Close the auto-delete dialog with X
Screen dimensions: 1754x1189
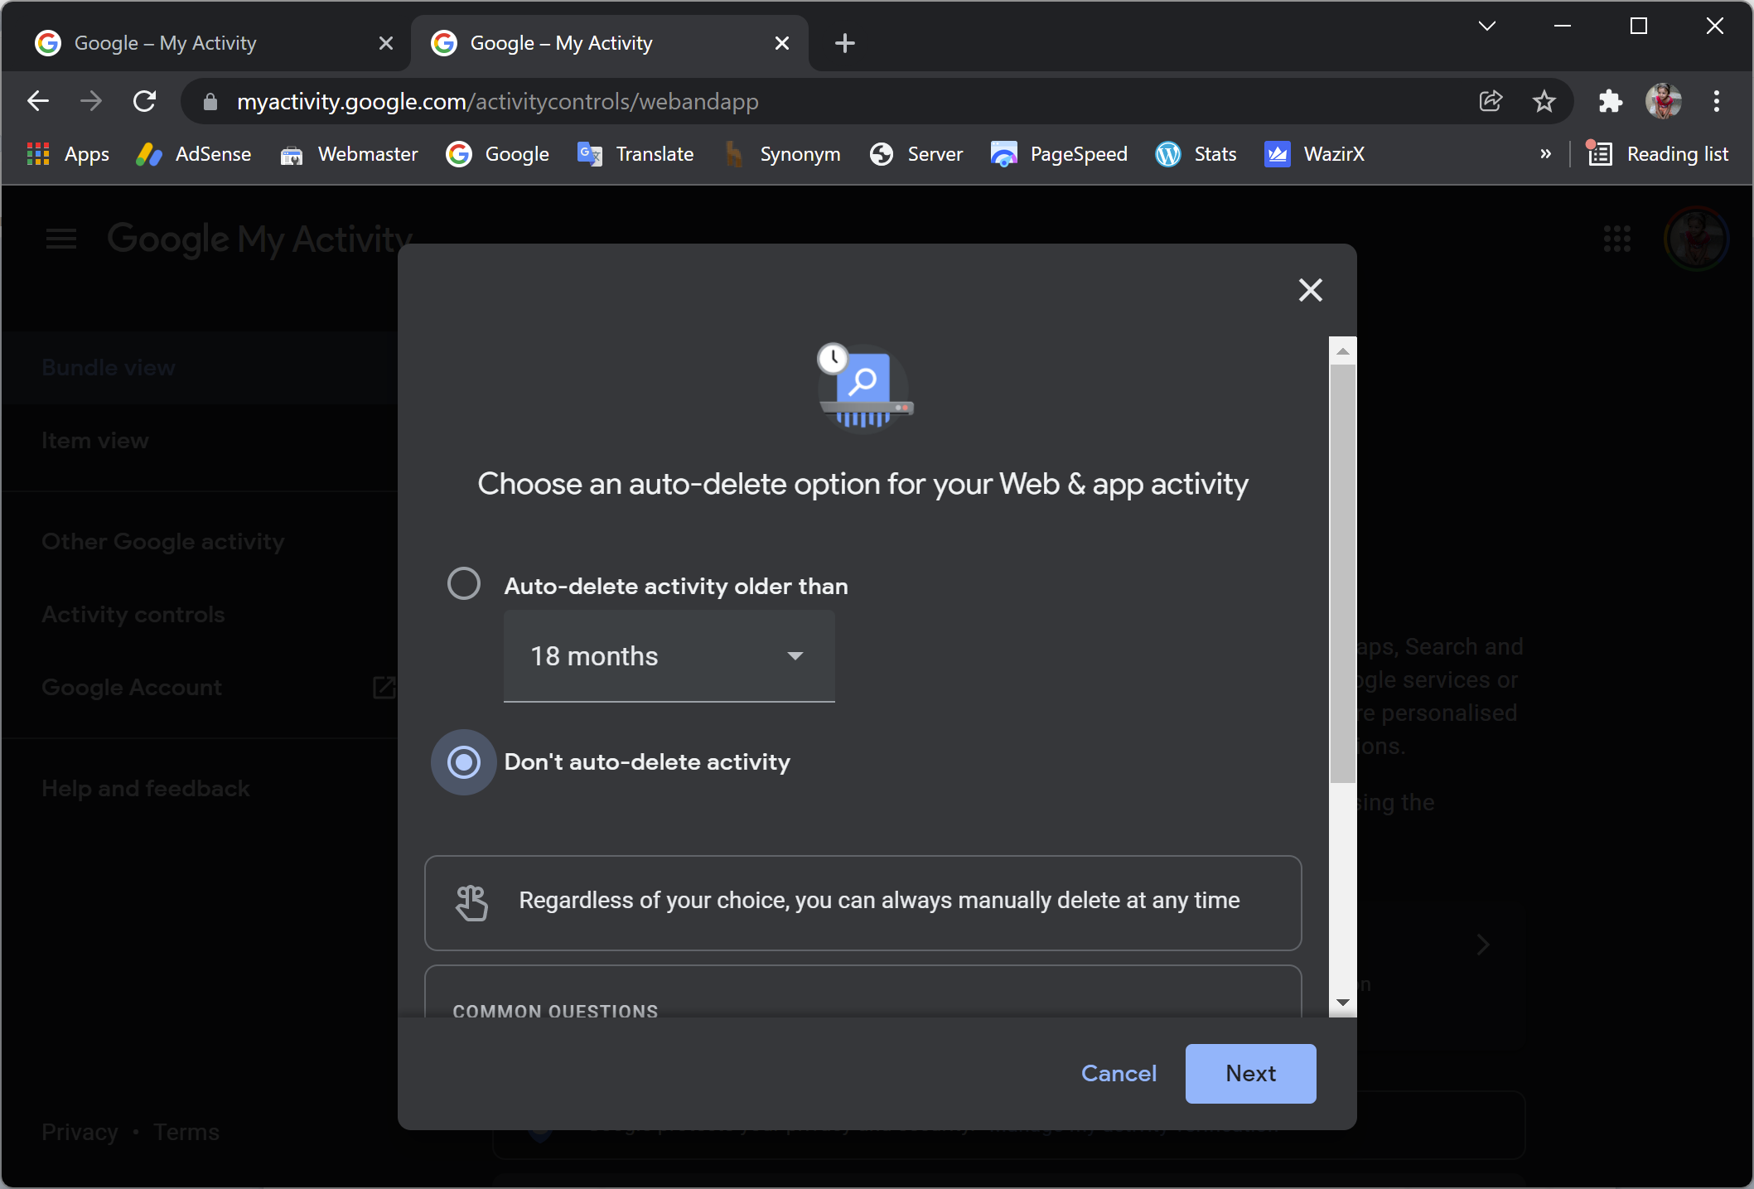click(x=1310, y=290)
